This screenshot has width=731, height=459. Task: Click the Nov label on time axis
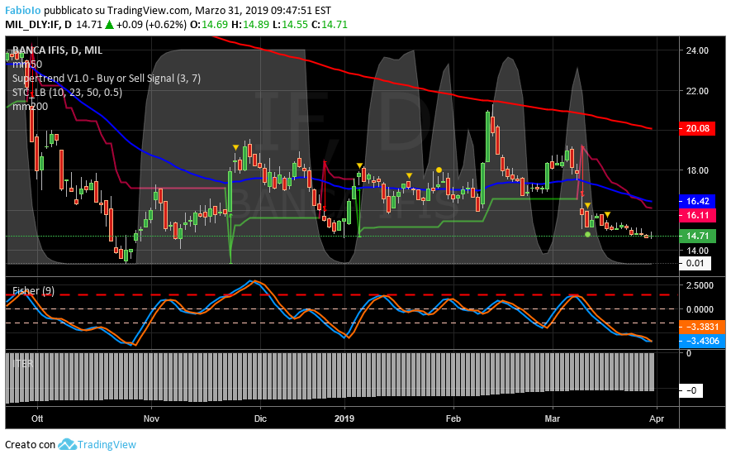tap(151, 418)
